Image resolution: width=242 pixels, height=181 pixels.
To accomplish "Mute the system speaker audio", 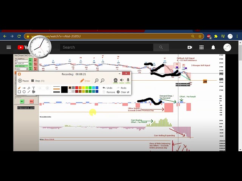I will (x=122, y=80).
